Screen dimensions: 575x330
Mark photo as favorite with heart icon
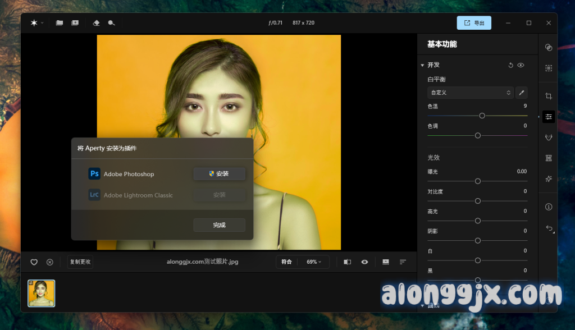(34, 262)
